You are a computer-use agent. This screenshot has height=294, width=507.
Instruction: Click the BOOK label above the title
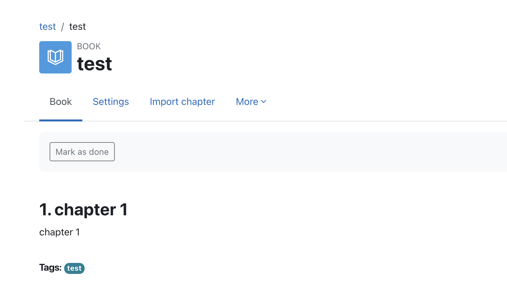point(89,46)
